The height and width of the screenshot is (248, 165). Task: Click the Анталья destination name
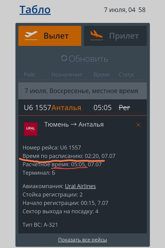66,108
